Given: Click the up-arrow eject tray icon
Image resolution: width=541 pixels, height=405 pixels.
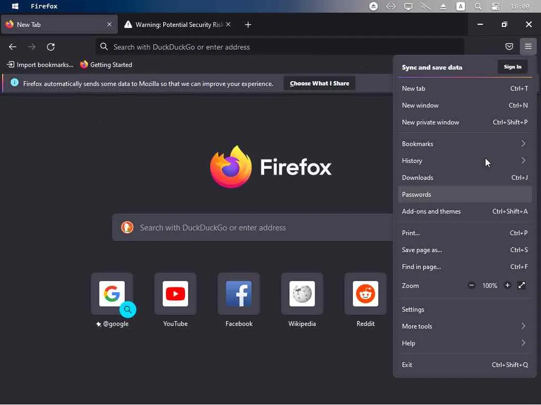Looking at the screenshot, I should [x=443, y=6].
